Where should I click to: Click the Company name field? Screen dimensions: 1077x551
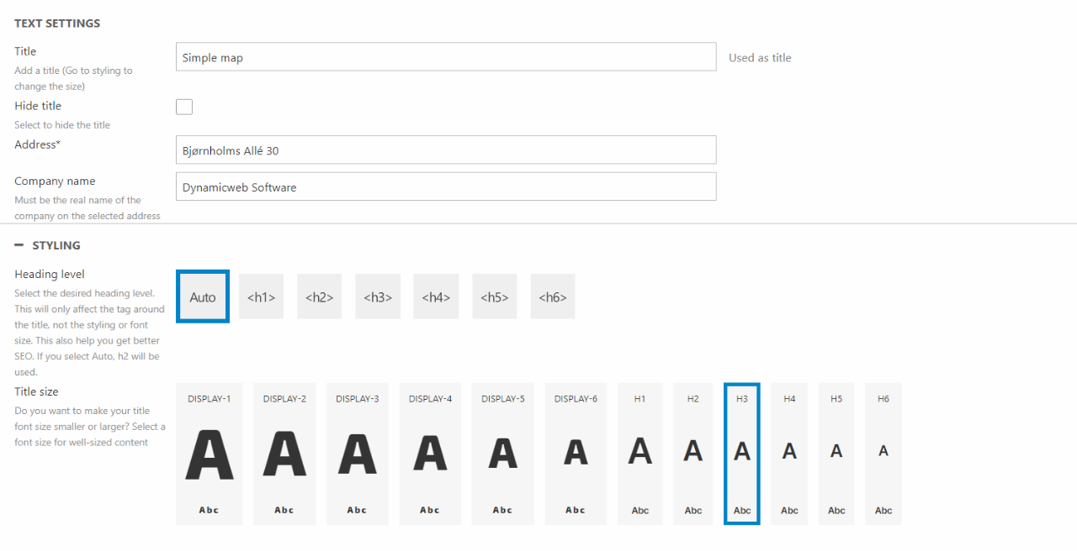[445, 187]
